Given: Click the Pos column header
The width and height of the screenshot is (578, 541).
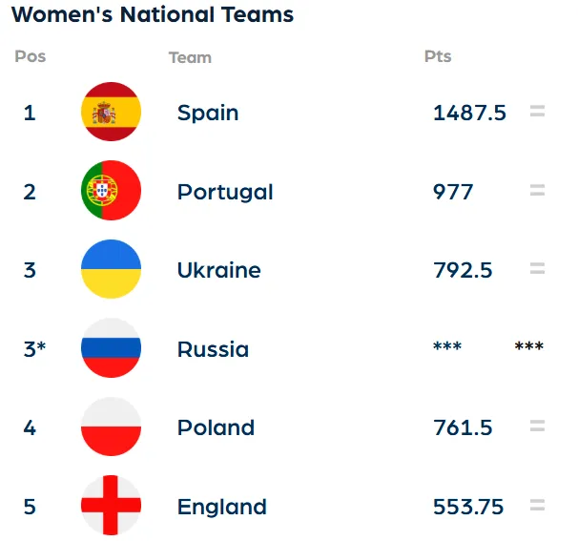Looking at the screenshot, I should pos(31,56).
